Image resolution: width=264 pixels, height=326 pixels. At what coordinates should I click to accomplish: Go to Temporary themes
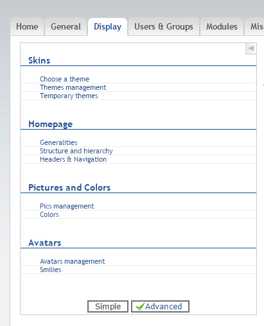click(69, 96)
